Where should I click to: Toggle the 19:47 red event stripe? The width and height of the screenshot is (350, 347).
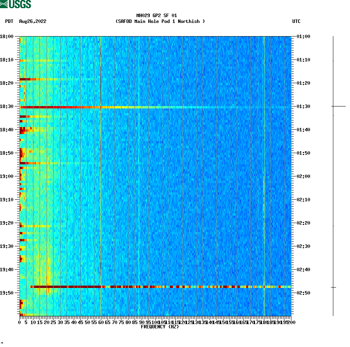(x=155, y=287)
